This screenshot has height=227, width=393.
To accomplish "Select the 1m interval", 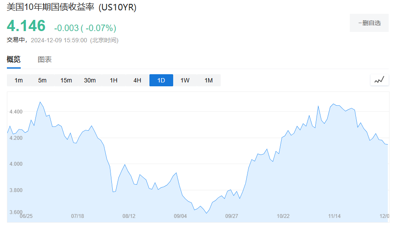I will point(19,80).
